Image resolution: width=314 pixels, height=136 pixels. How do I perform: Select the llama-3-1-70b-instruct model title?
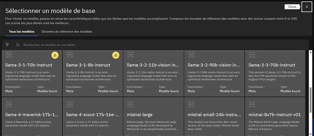click(29, 65)
